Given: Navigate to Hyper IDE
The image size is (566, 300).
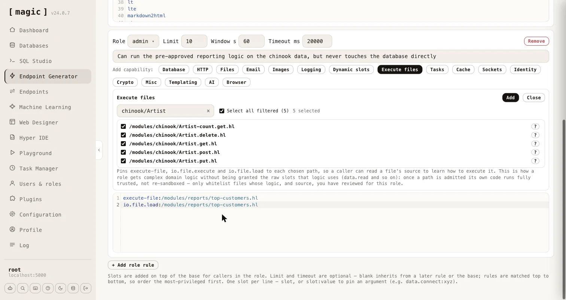Looking at the screenshot, I should (x=48, y=138).
